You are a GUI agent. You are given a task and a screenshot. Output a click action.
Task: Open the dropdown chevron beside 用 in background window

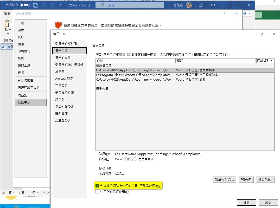[x=250, y=14]
